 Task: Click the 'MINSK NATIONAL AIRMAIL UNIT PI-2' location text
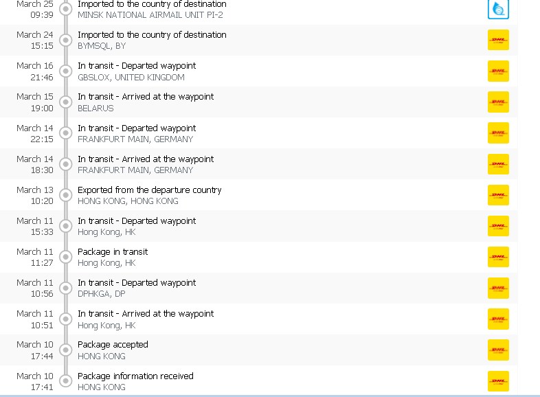[x=150, y=15]
